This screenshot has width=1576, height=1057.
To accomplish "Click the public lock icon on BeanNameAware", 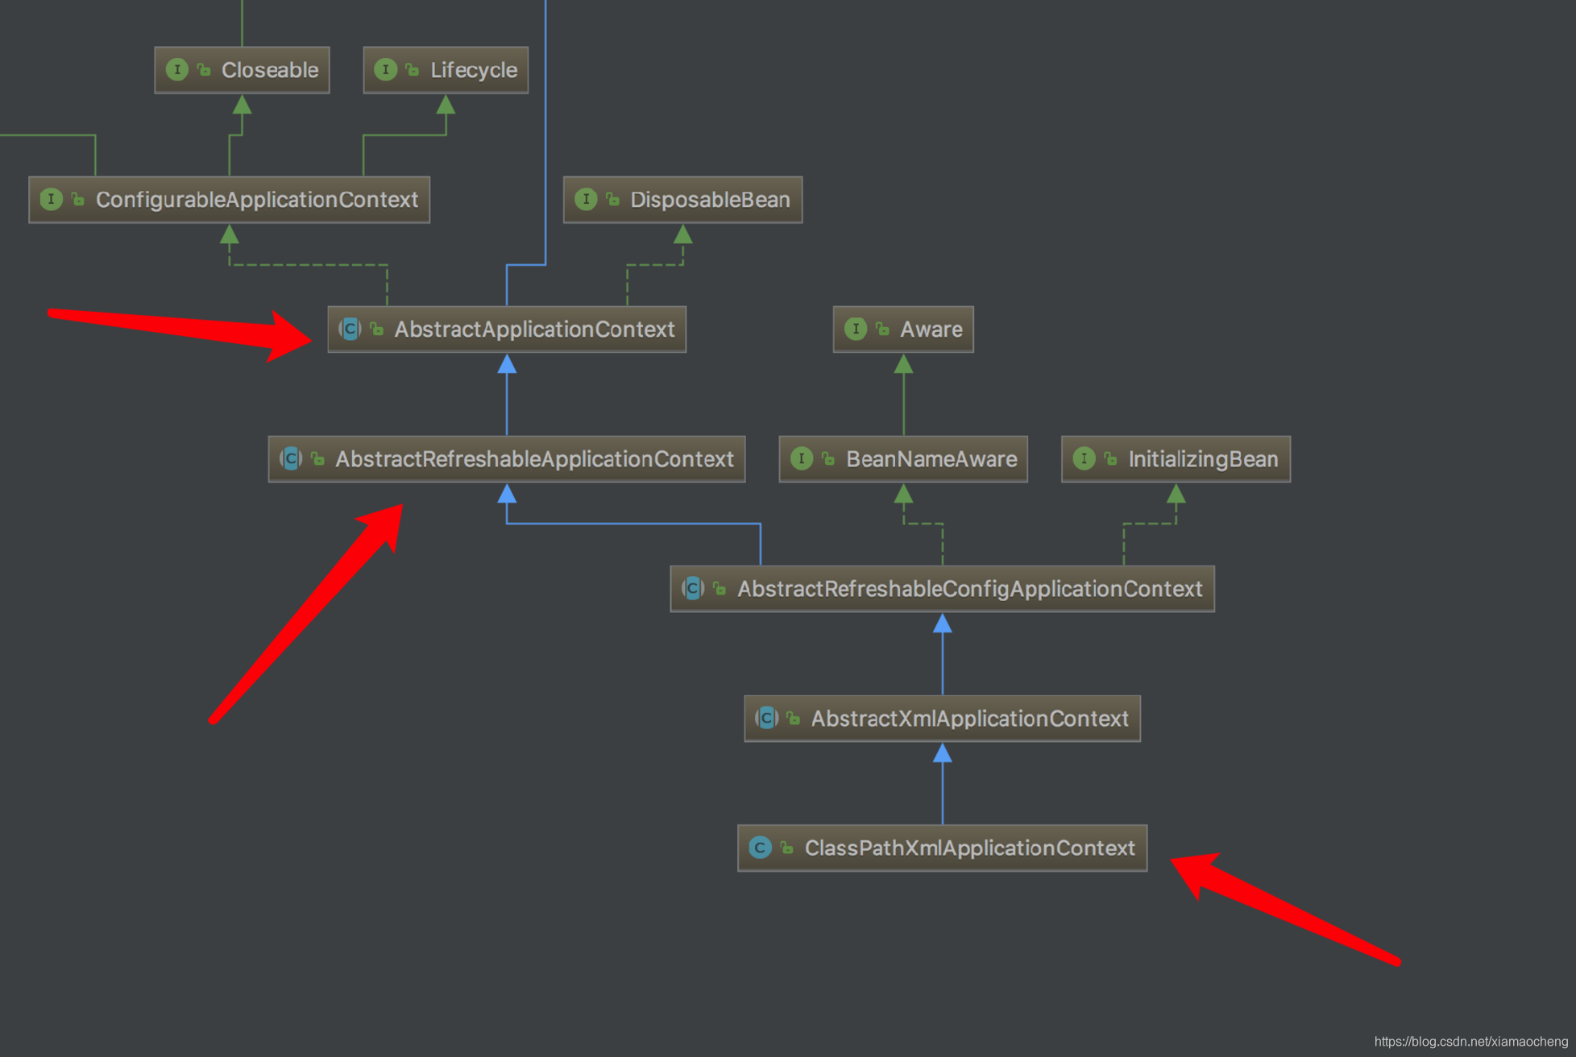I will click(827, 459).
